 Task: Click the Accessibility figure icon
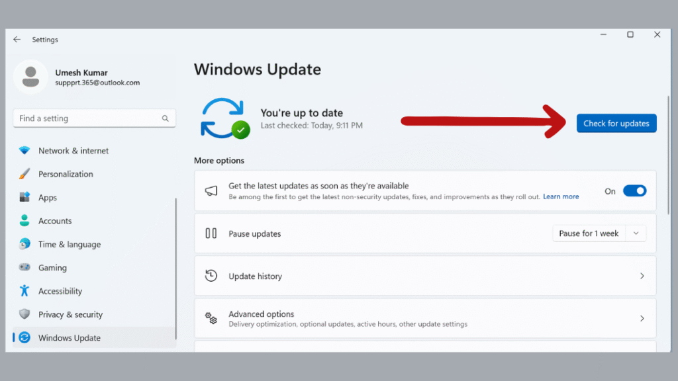[24, 291]
